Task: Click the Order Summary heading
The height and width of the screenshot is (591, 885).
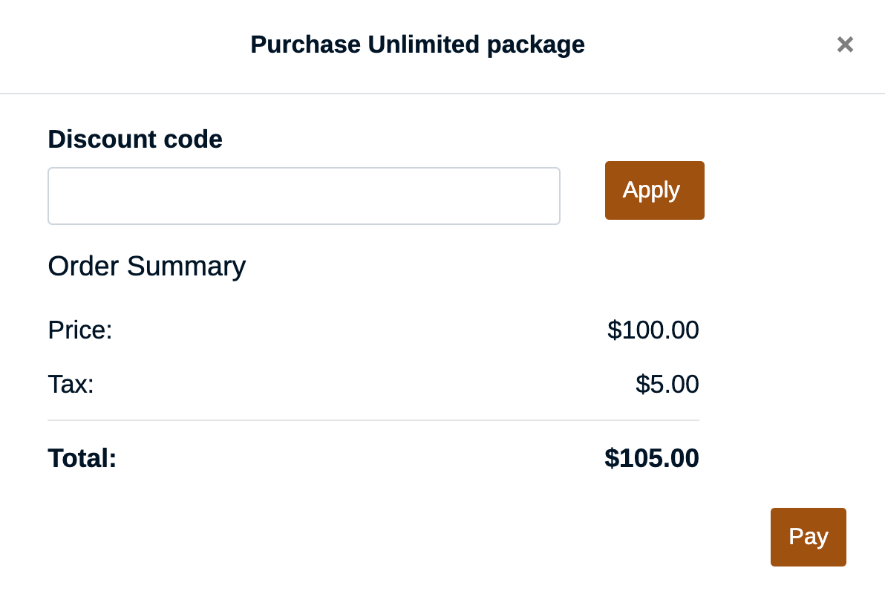Action: tap(146, 266)
